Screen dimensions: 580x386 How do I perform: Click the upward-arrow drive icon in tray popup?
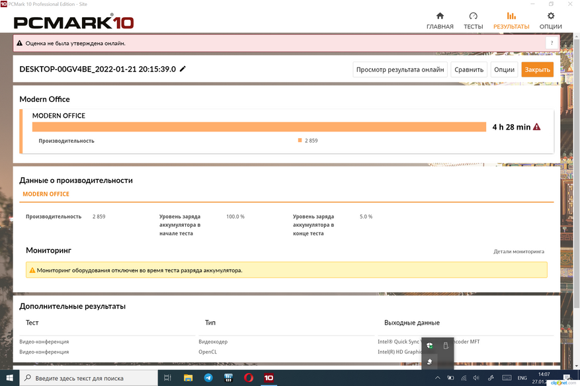pos(429,362)
